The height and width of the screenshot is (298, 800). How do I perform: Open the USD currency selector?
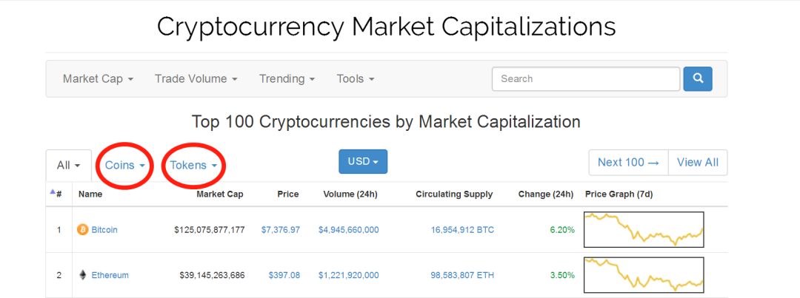363,162
